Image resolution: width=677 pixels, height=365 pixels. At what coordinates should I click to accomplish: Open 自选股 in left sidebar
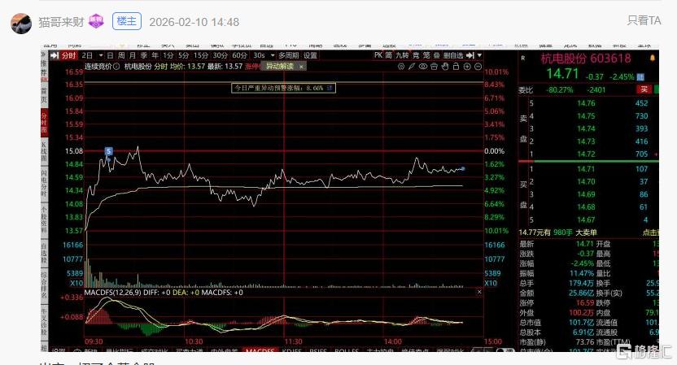tap(44, 252)
